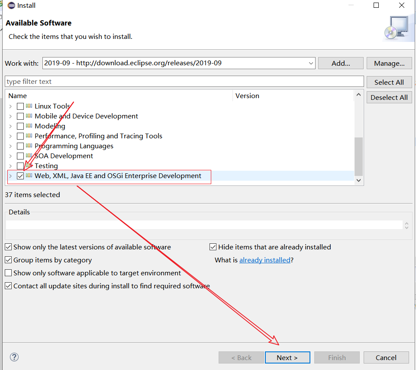Click the software list scrollbar thumb

coord(359,156)
